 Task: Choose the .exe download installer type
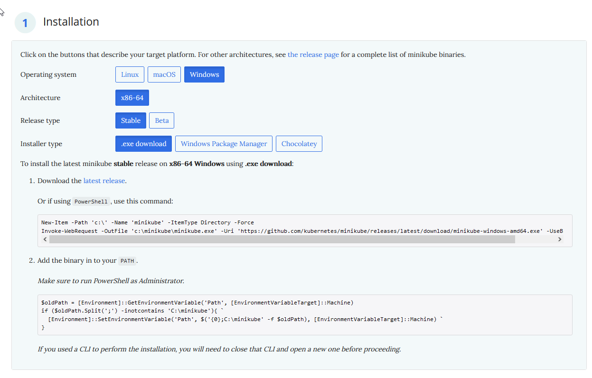[143, 144]
